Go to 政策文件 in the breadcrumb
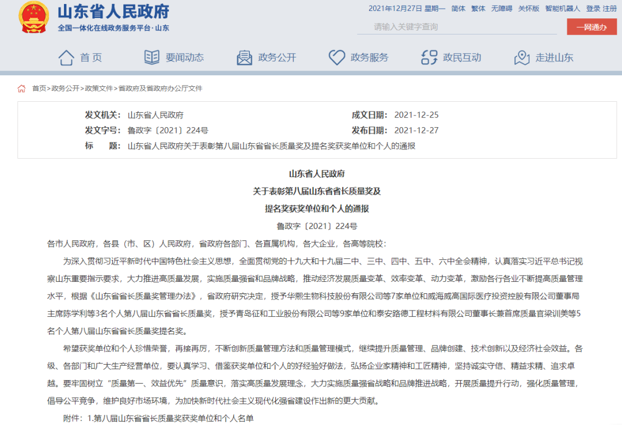Image resolution: width=622 pixels, height=425 pixels. (99, 89)
